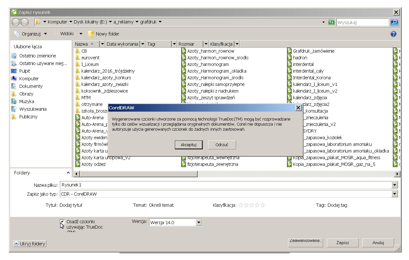Click the Azoty_harmon_rownow file icon
Viewport: 409px width, 260px height.
pos(184,51)
